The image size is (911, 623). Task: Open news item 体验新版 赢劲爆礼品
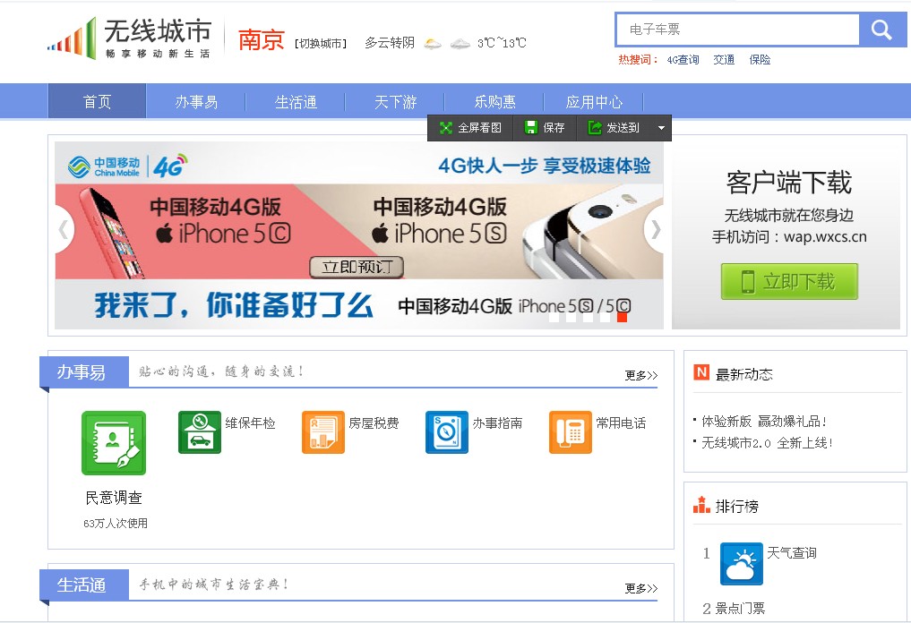pyautogui.click(x=763, y=421)
